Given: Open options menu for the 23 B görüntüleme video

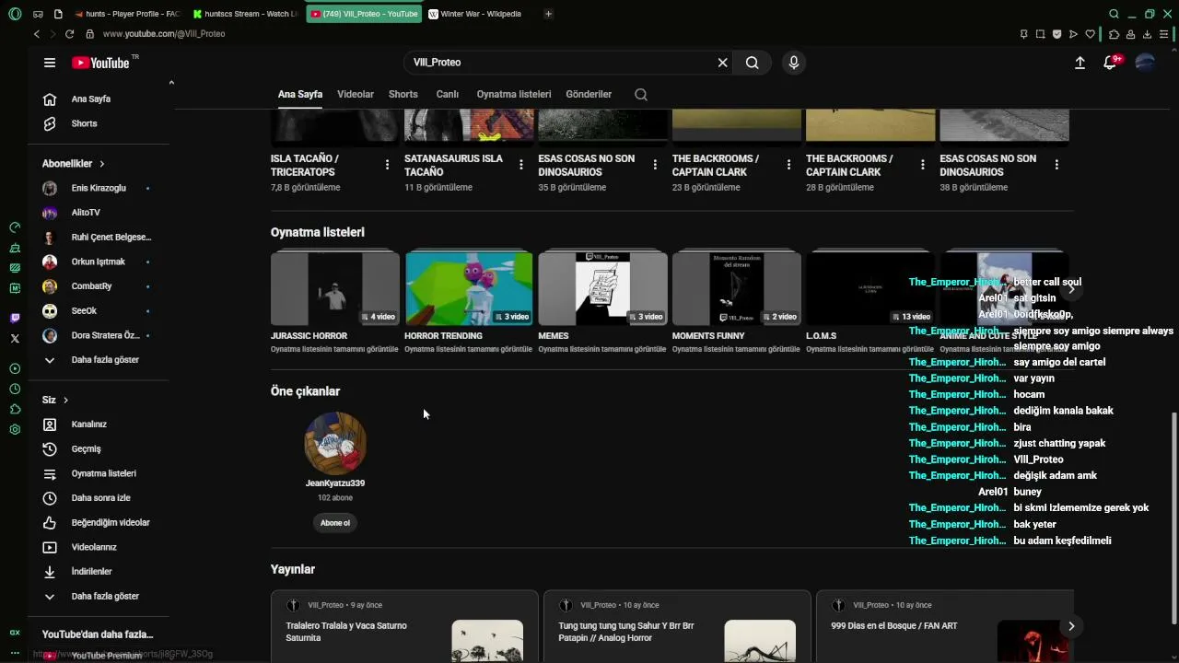Looking at the screenshot, I should point(788,165).
